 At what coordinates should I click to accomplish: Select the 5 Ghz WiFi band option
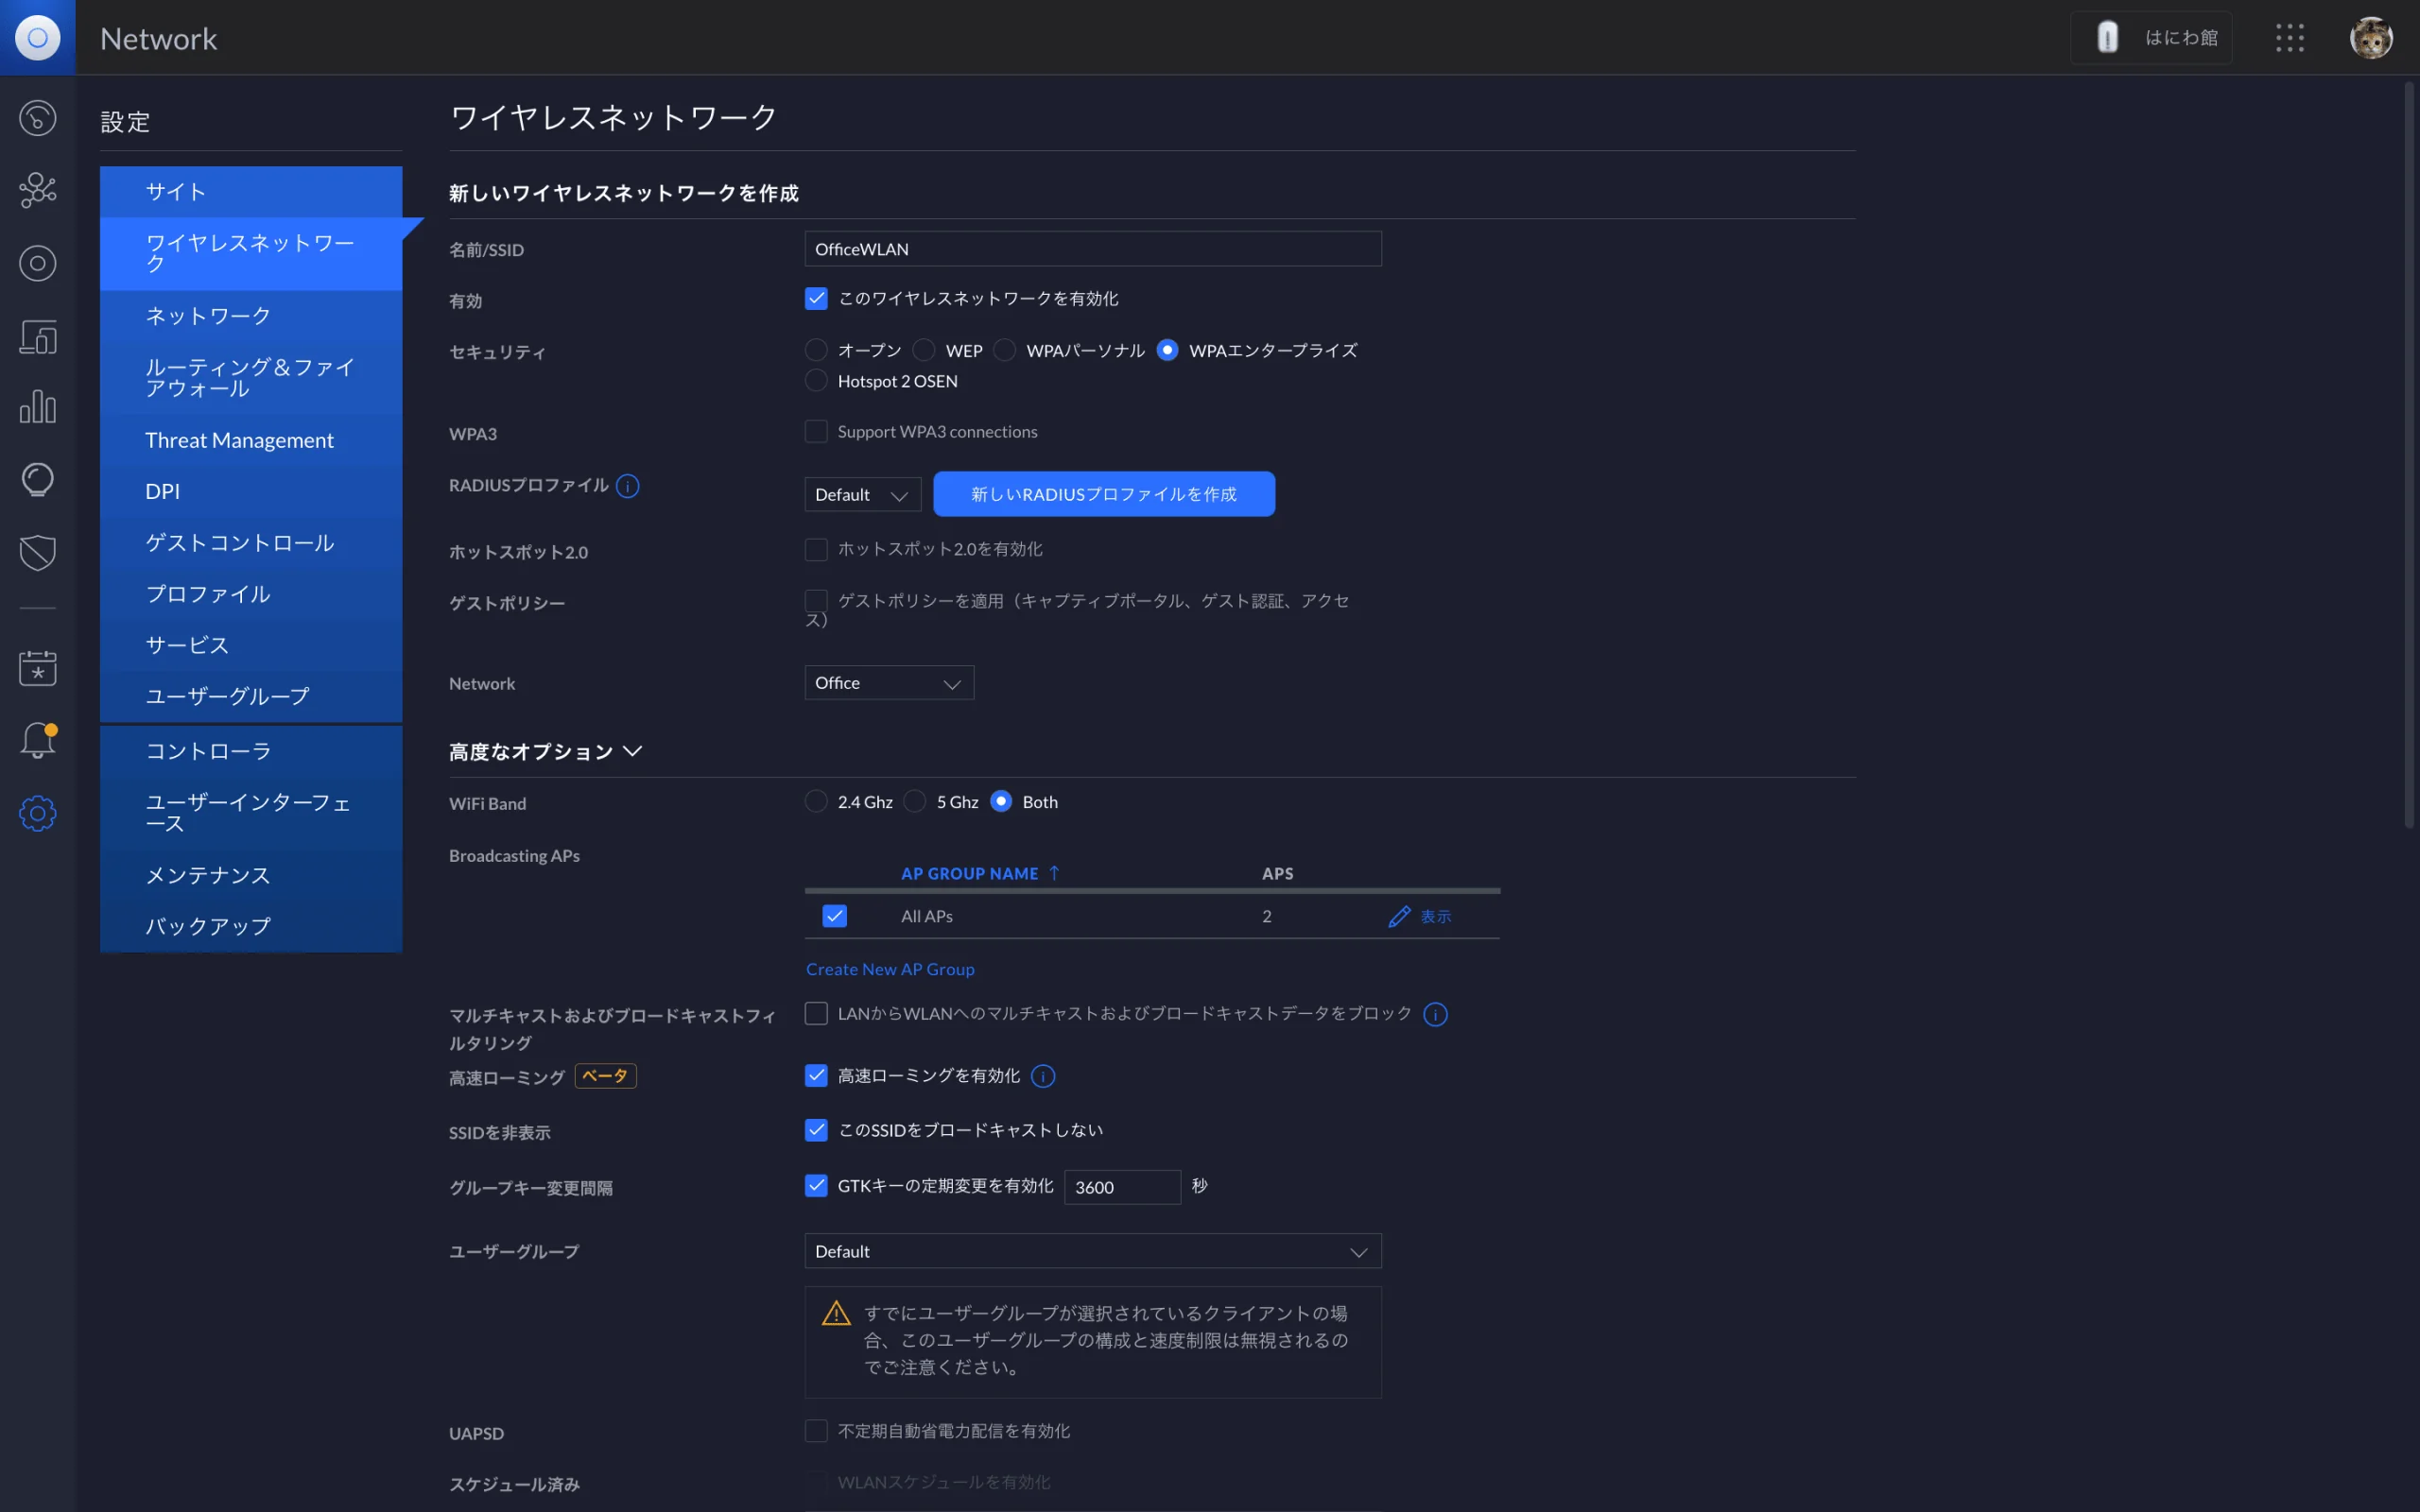pos(914,802)
